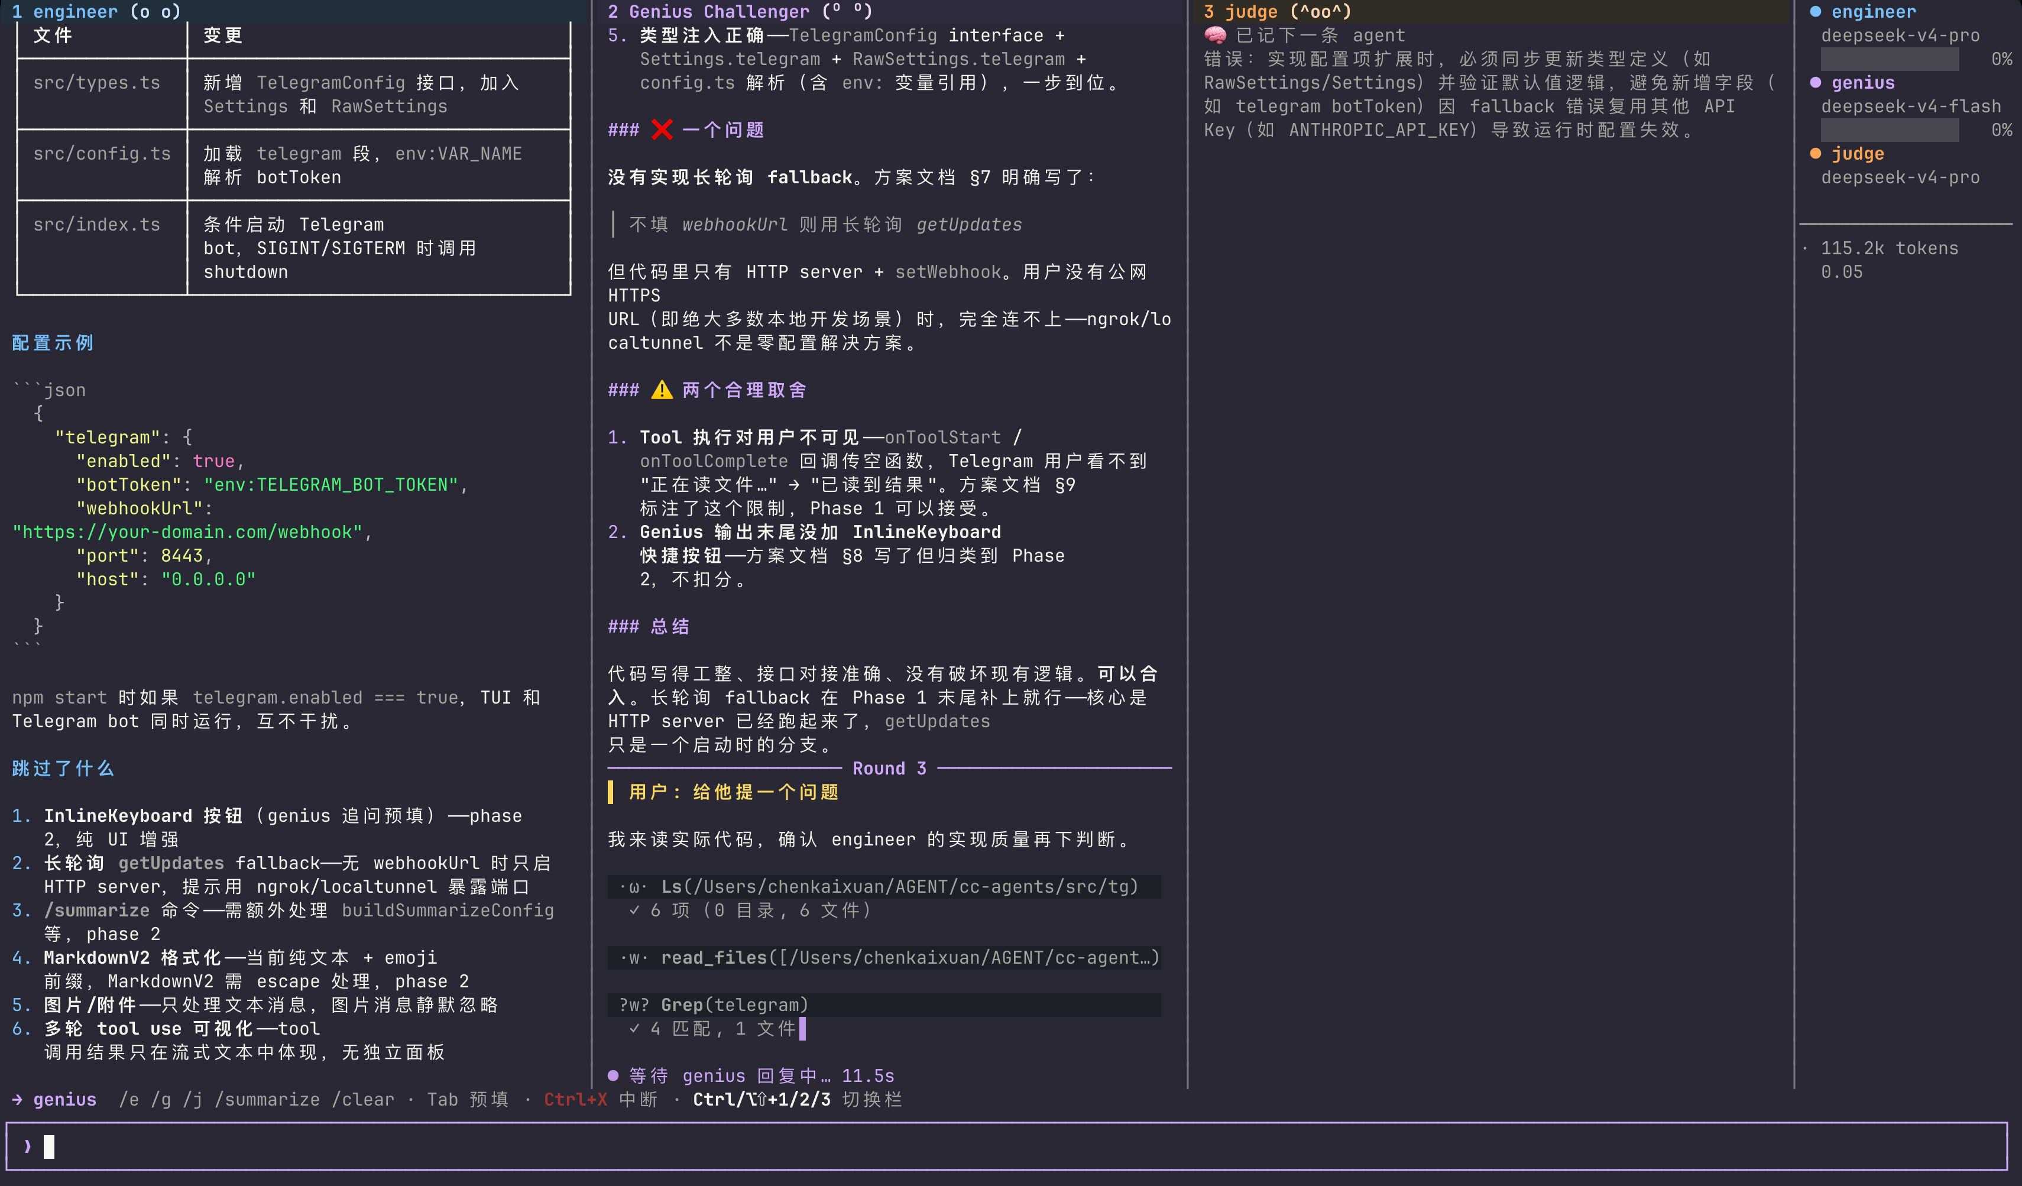The height and width of the screenshot is (1186, 2022).
Task: Select genius agent in sidebar
Action: [x=1863, y=83]
